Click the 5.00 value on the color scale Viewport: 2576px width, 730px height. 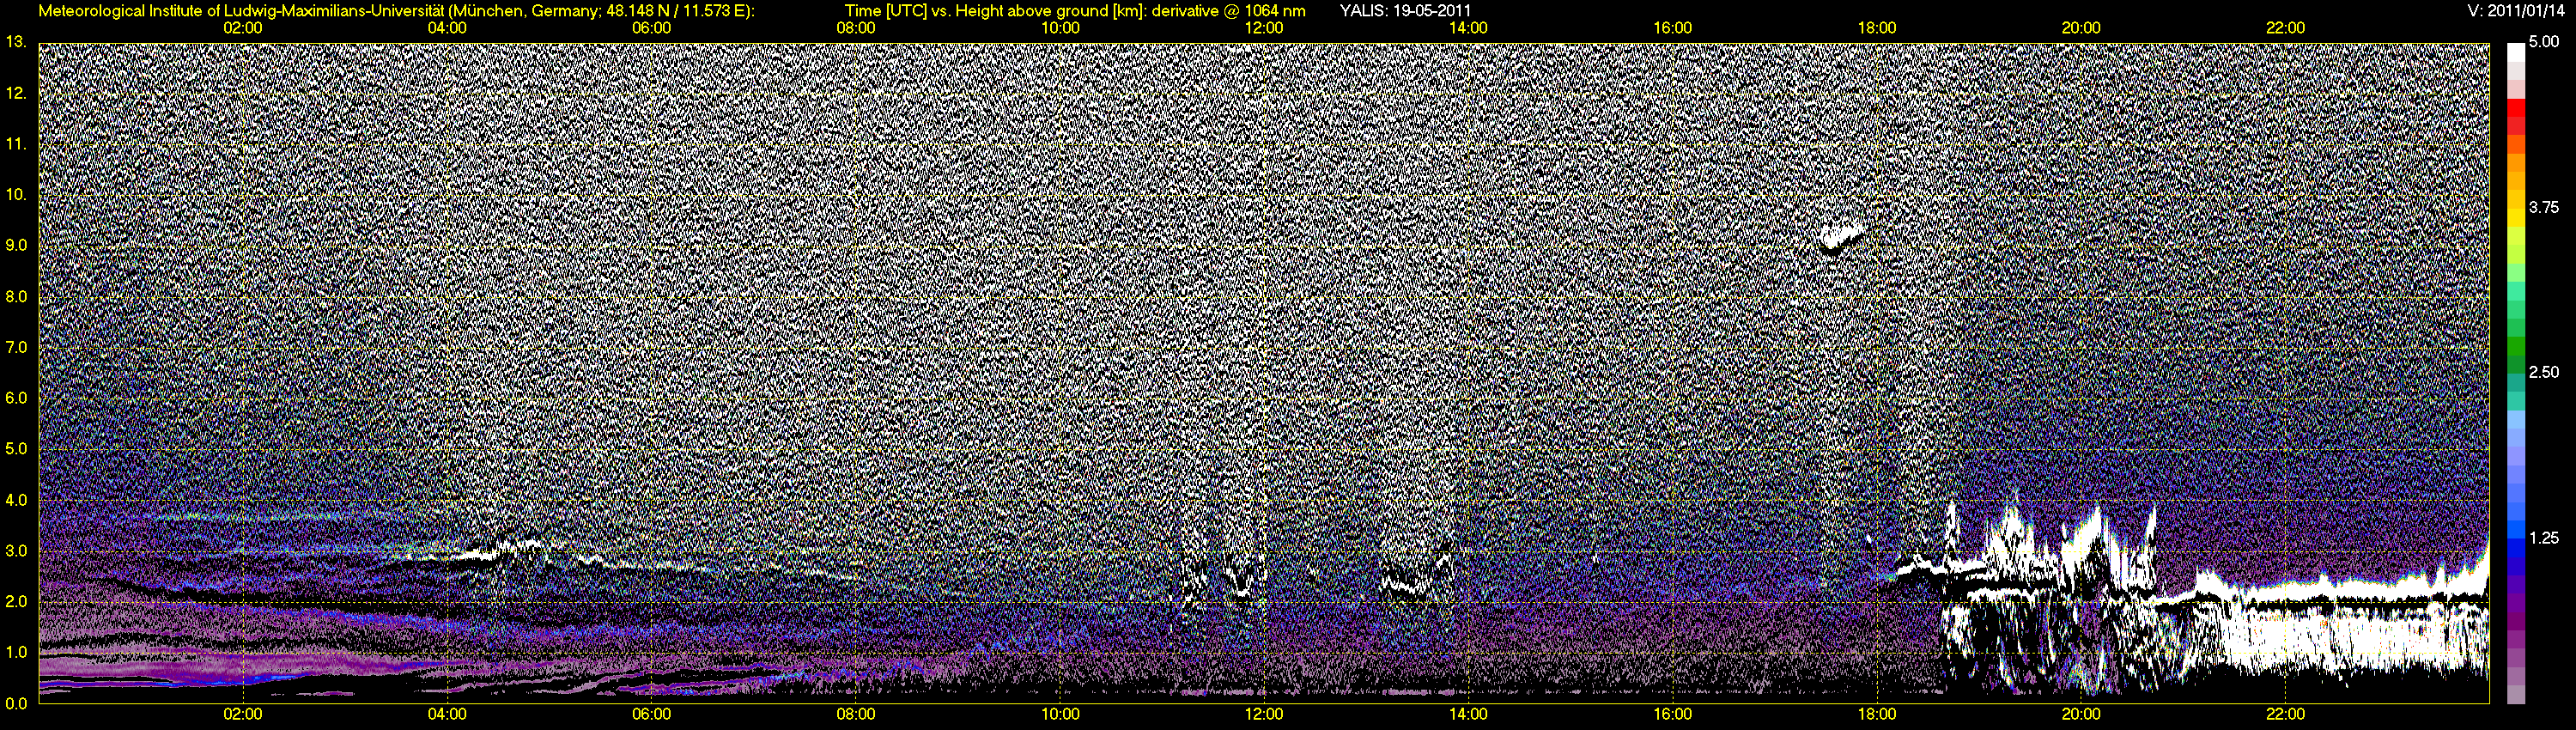[2544, 42]
